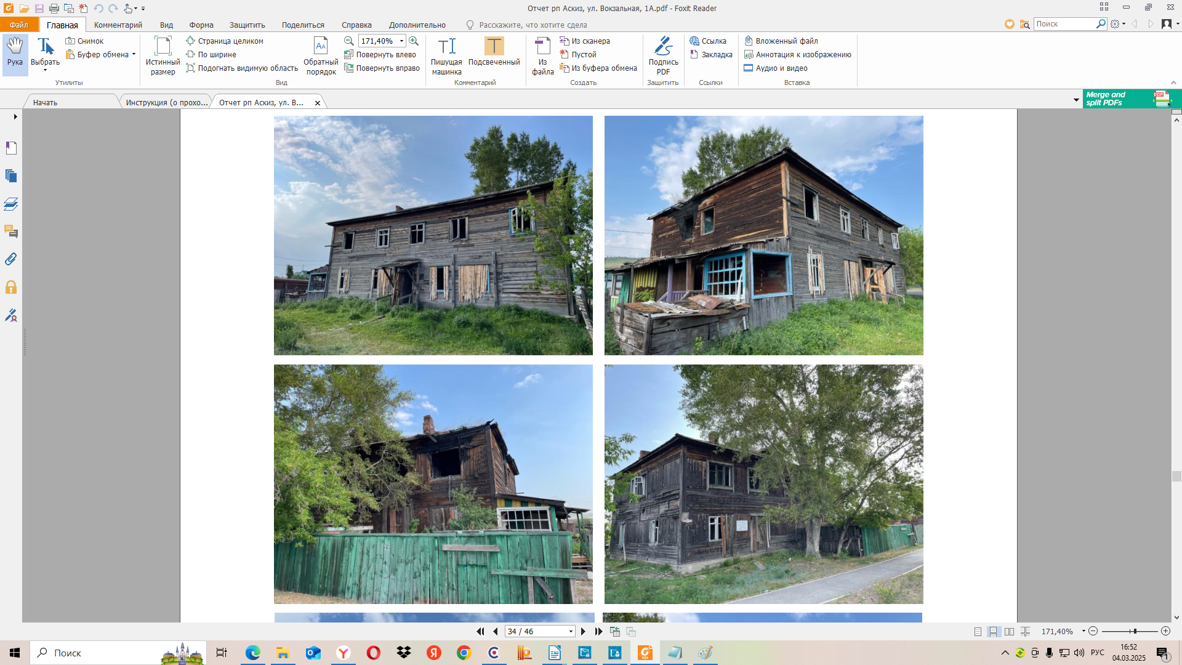
Task: Toggle Обратный порядок reflow view
Action: pos(321,55)
